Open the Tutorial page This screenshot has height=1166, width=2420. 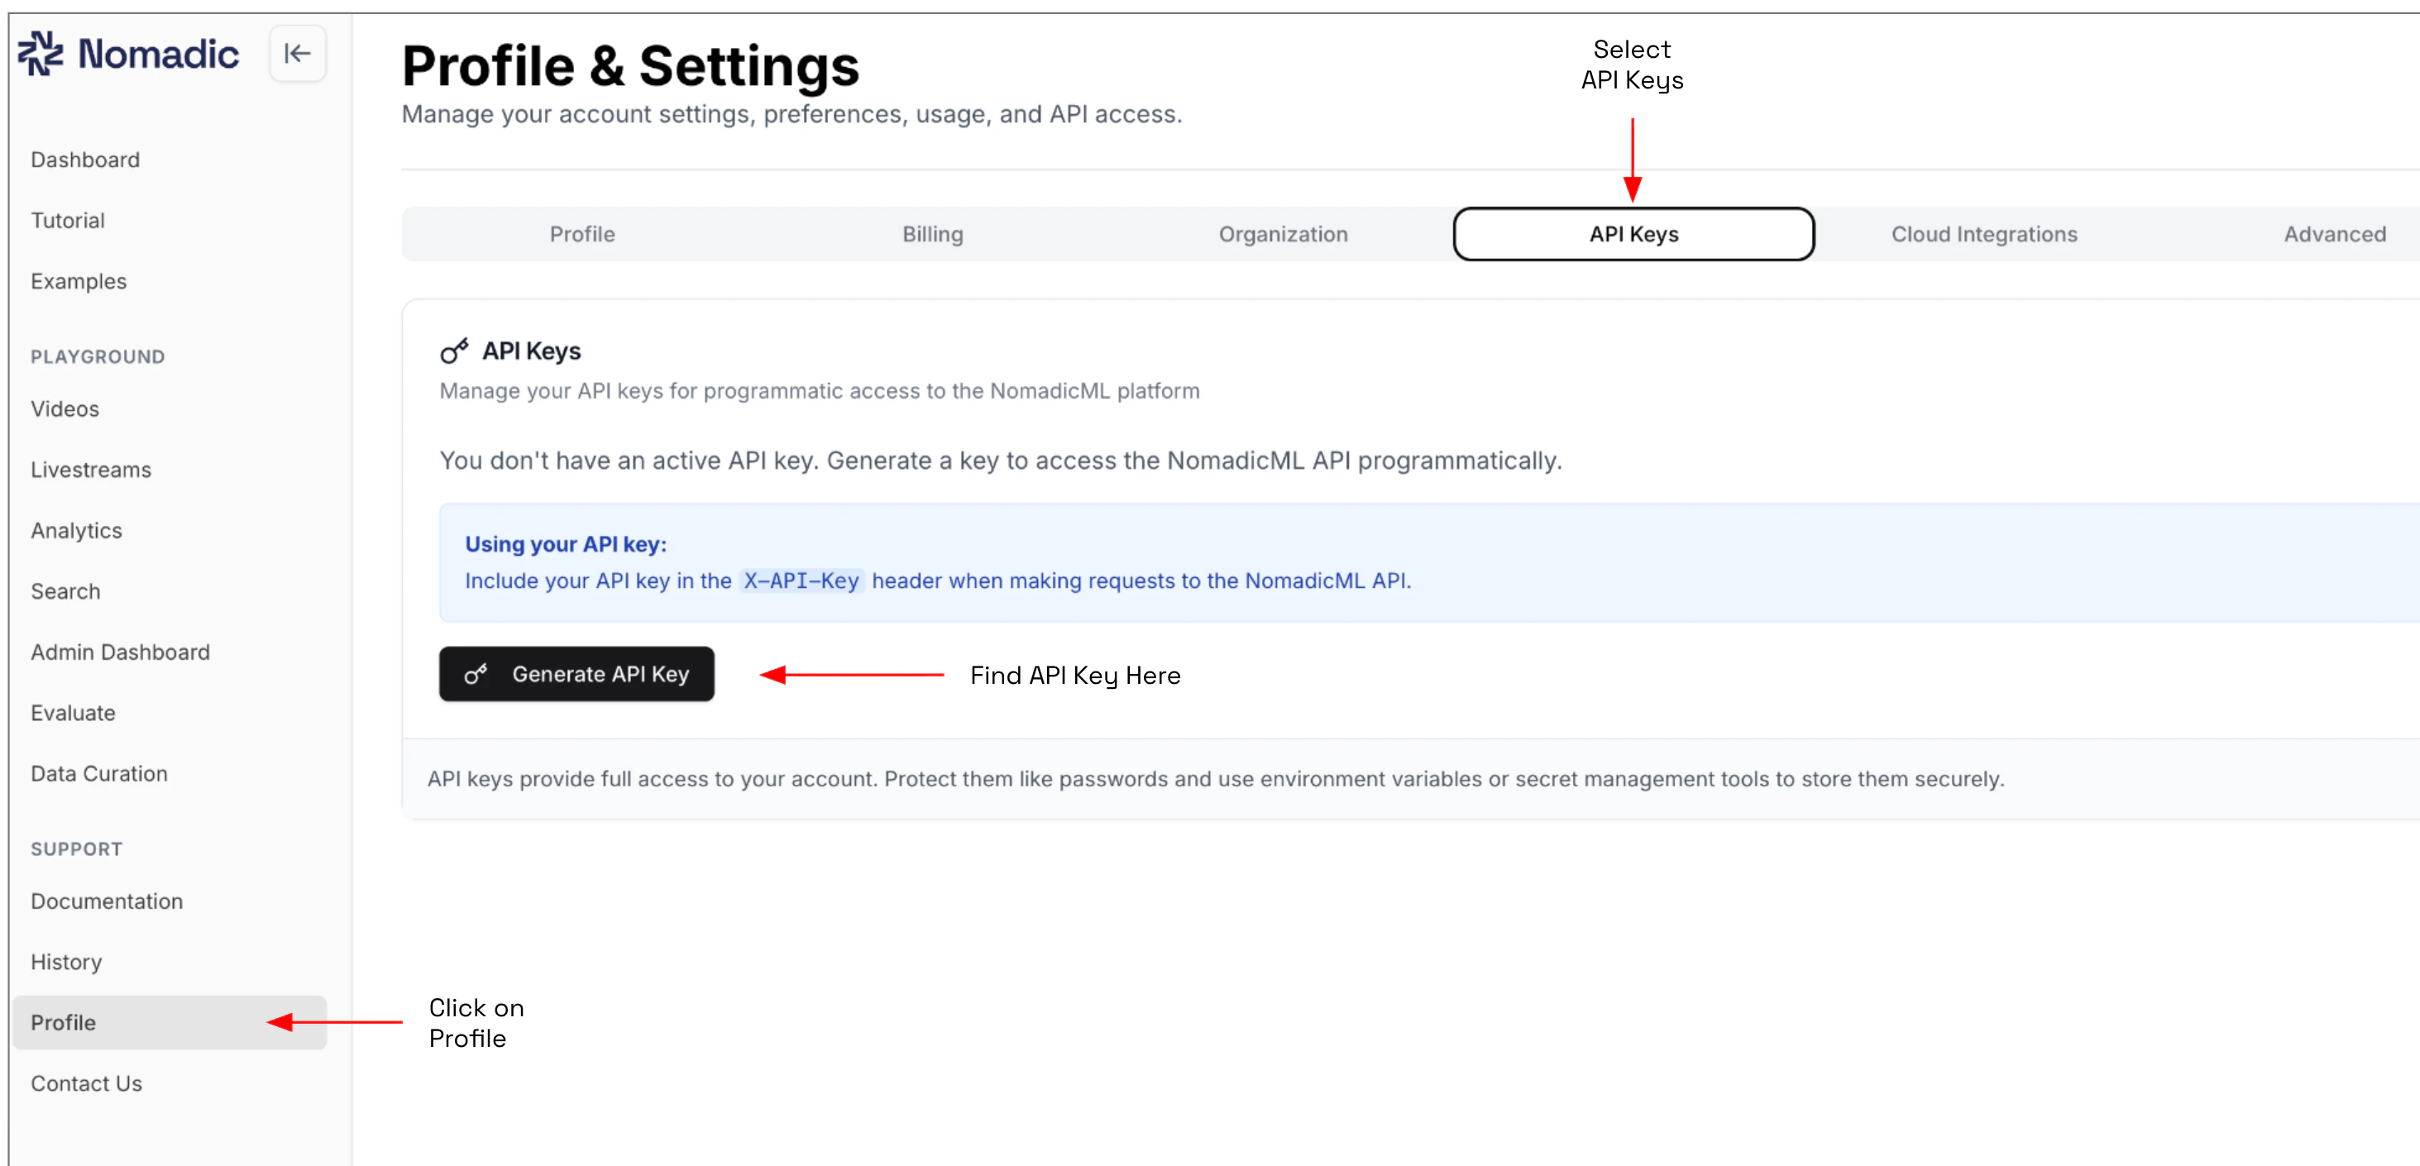68,221
